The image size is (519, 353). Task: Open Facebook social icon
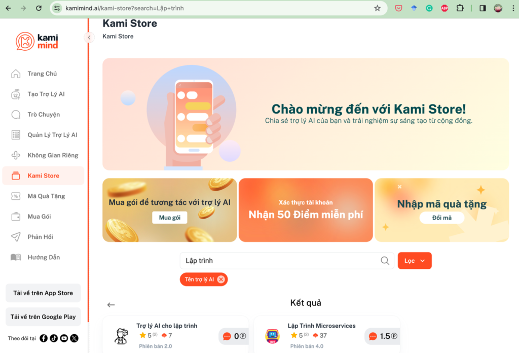[44, 338]
